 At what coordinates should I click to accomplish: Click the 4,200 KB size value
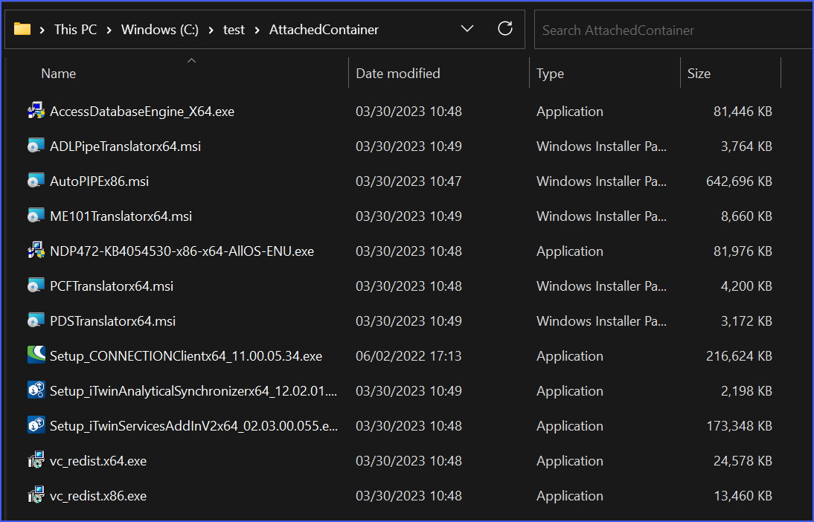[x=746, y=286]
